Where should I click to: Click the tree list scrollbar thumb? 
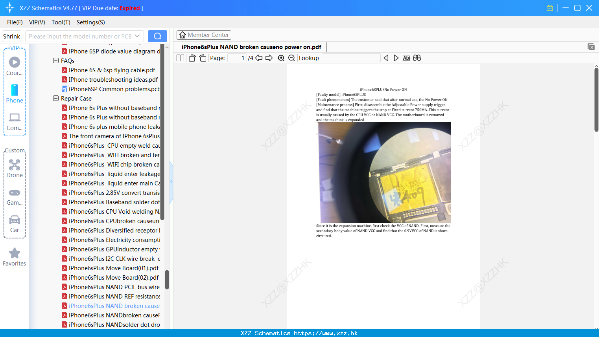point(167,280)
